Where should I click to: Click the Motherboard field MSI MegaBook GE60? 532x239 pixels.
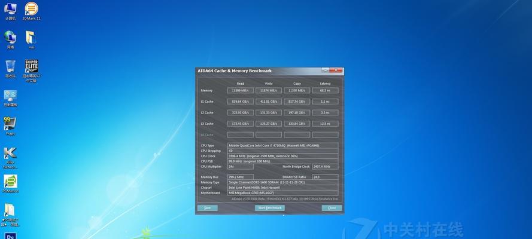point(282,193)
